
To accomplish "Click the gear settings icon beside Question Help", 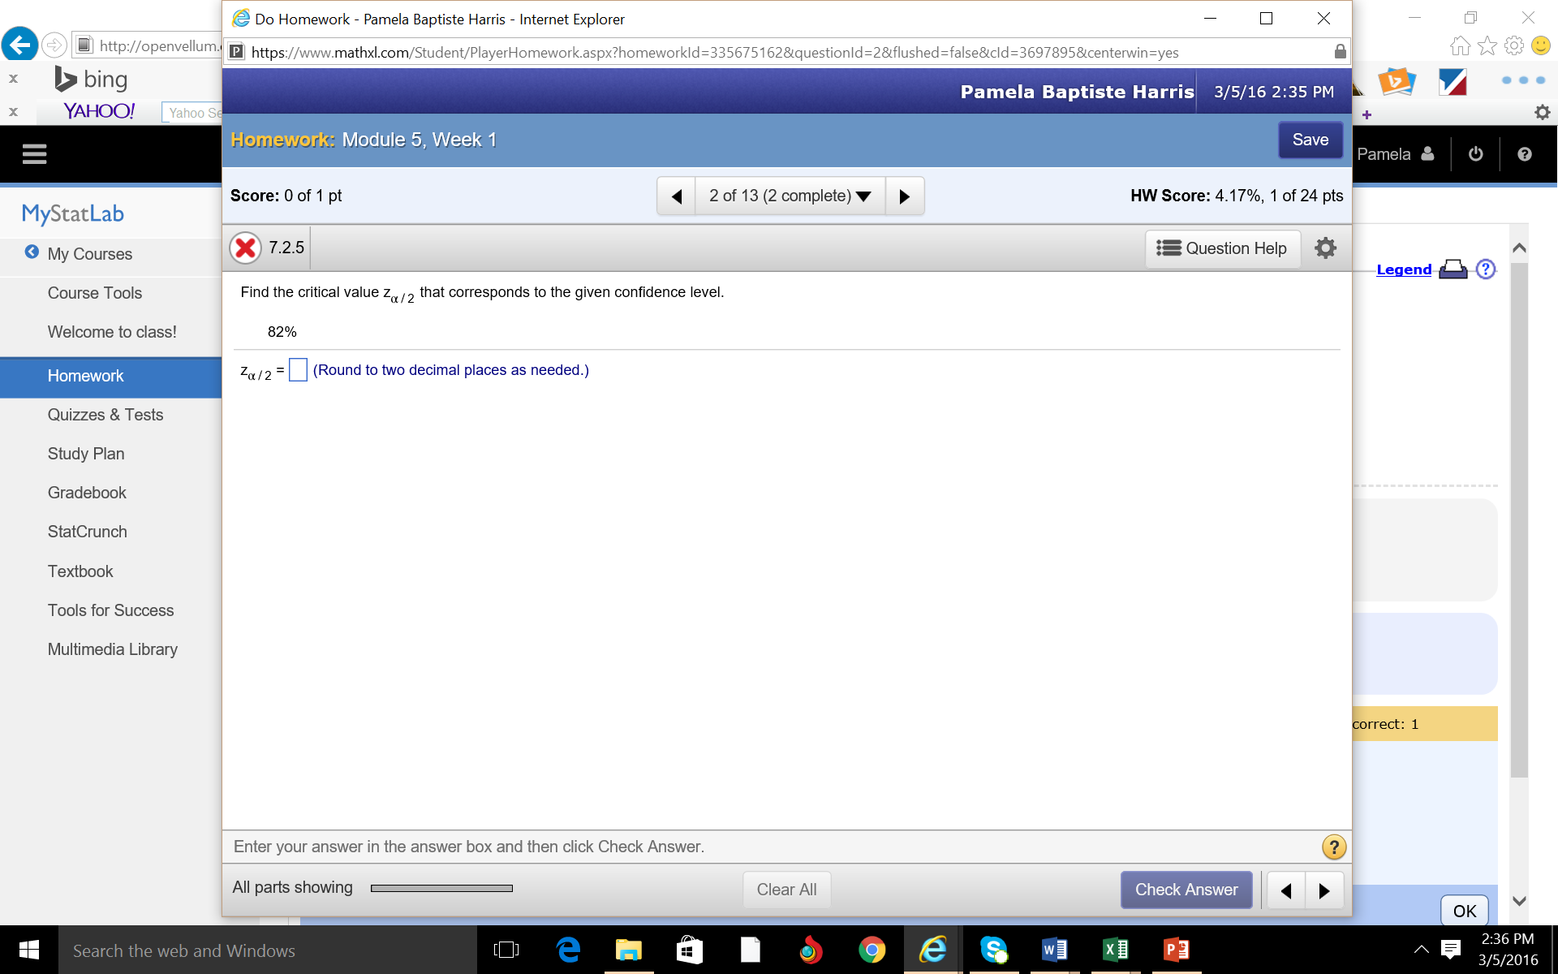I will 1325,248.
